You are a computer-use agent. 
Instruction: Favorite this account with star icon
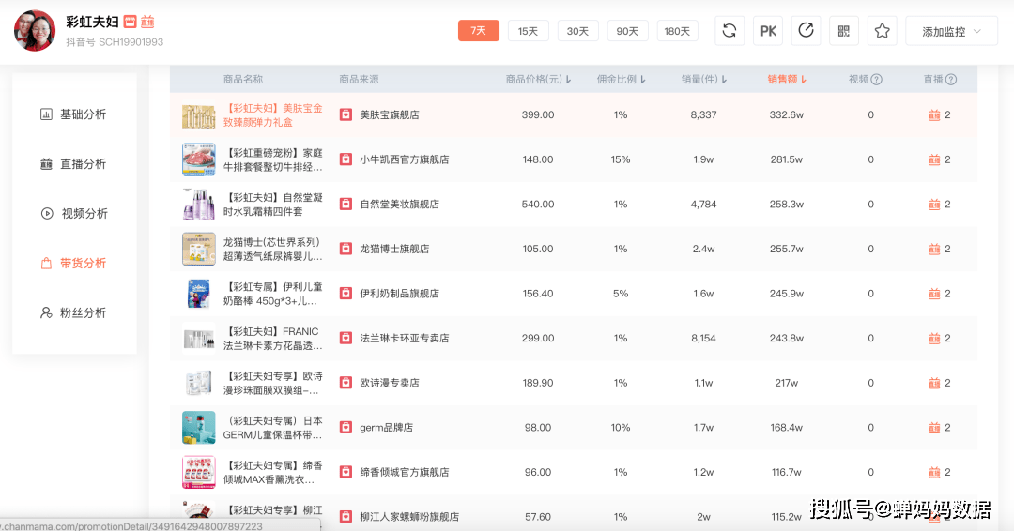click(882, 31)
